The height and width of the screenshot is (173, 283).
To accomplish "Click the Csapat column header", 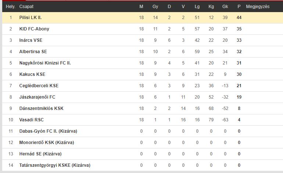I will [26, 7].
